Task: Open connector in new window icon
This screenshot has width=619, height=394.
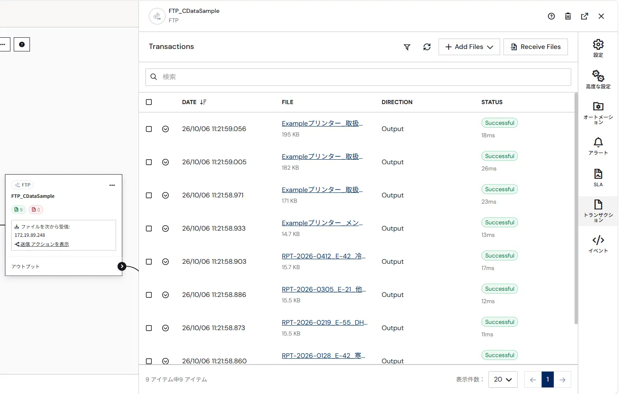Action: click(584, 16)
